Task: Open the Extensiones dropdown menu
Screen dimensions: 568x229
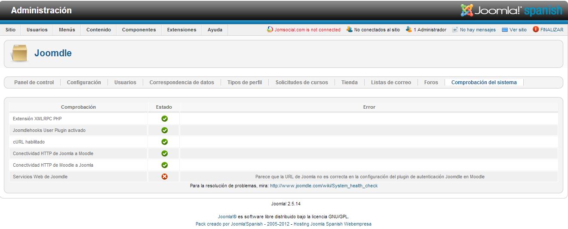Action: coord(181,30)
